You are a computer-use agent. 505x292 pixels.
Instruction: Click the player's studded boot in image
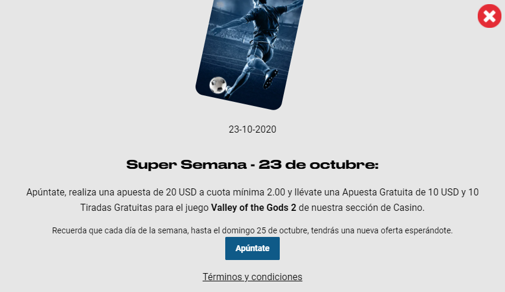270,78
